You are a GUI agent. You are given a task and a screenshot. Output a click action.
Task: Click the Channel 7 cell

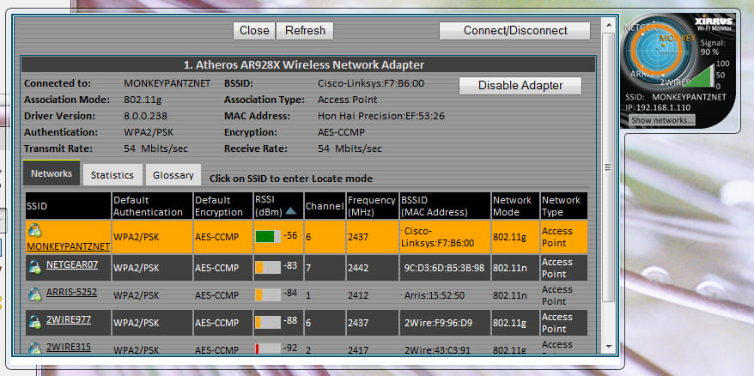pyautogui.click(x=325, y=268)
